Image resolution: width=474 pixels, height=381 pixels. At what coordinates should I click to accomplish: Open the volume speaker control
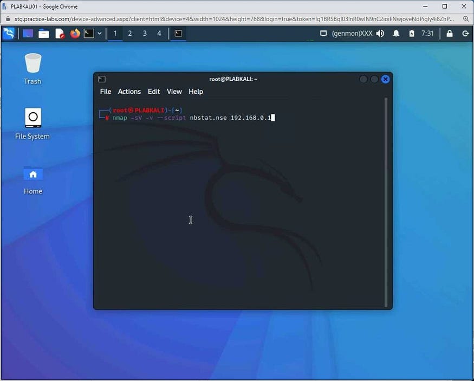click(380, 33)
